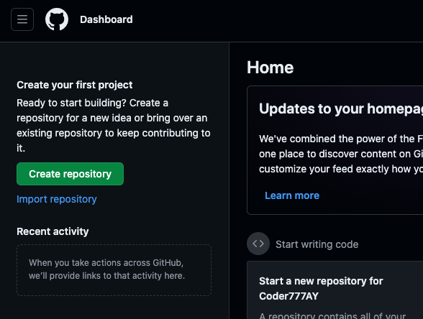This screenshot has width=423, height=319.
Task: Click the code brackets icon
Action: pos(258,244)
